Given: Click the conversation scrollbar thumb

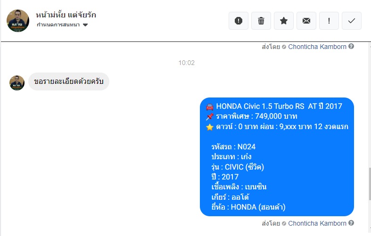Looking at the screenshot, I should 369,184.
